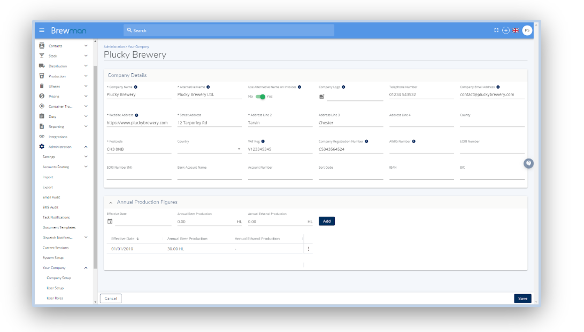Collapse the Annual Production Figures section

(111, 203)
